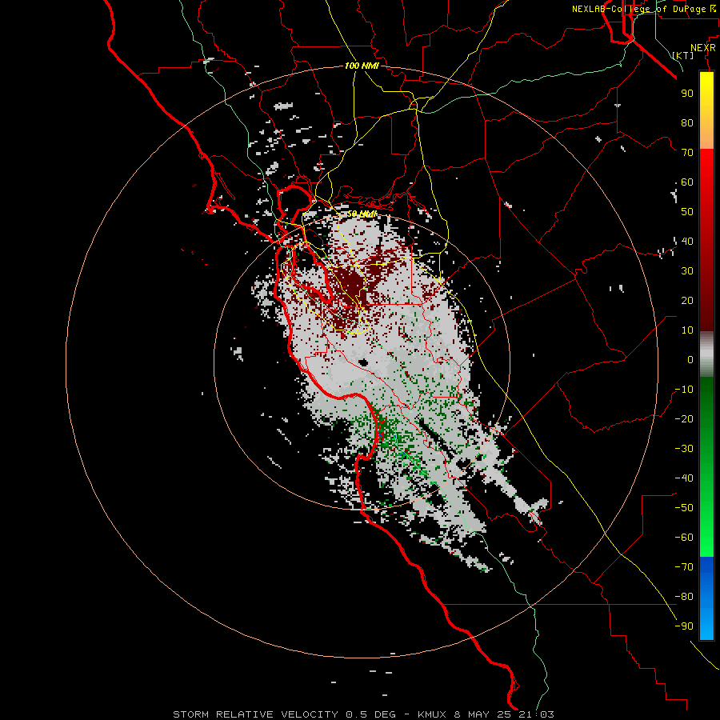
Task: Pick the blue band at the color bar bottom
Action: (706, 598)
